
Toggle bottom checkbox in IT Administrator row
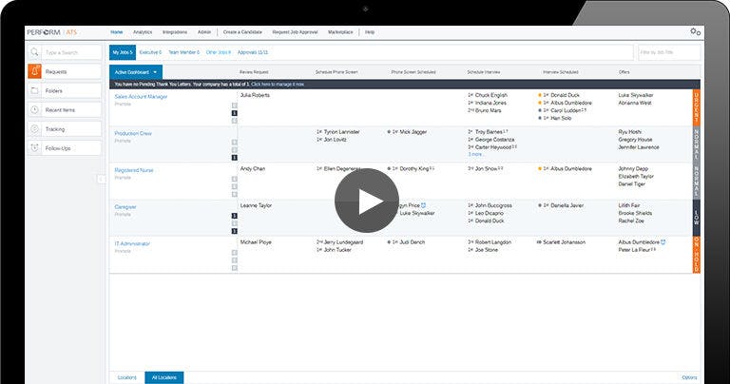click(x=234, y=268)
